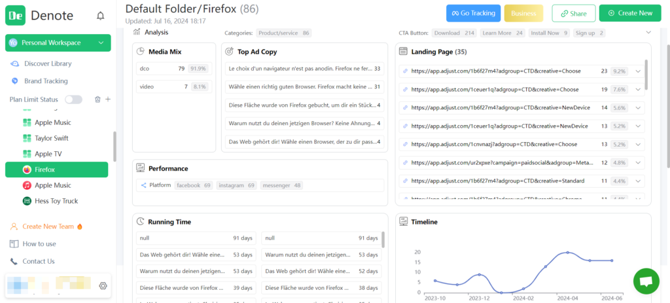Click the Denote logo icon
This screenshot has width=670, height=303.
point(16,16)
